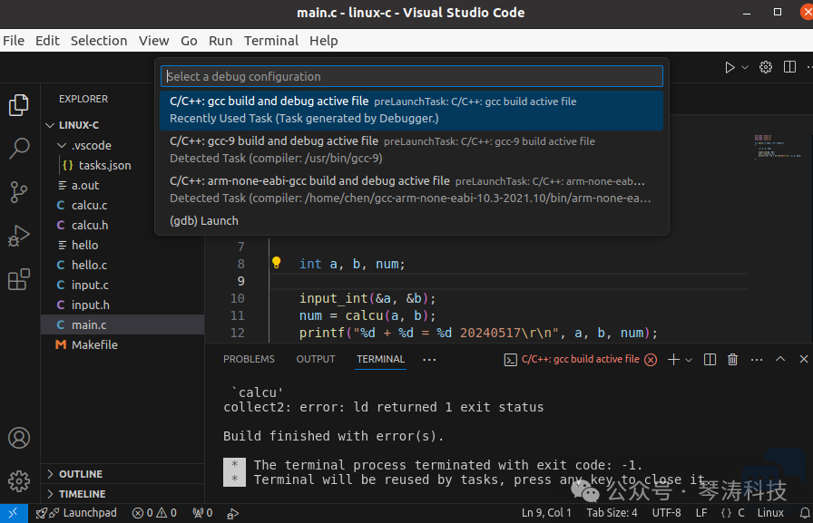Collapse the LINUX-C folder
The image size is (813, 523).
pyautogui.click(x=122, y=125)
